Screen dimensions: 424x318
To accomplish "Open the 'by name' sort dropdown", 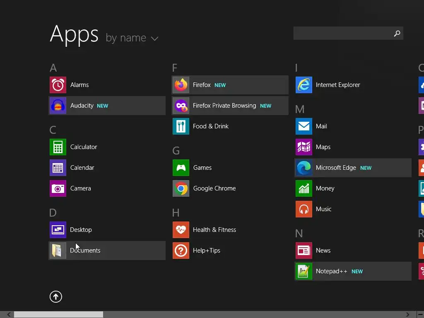I will (x=132, y=38).
